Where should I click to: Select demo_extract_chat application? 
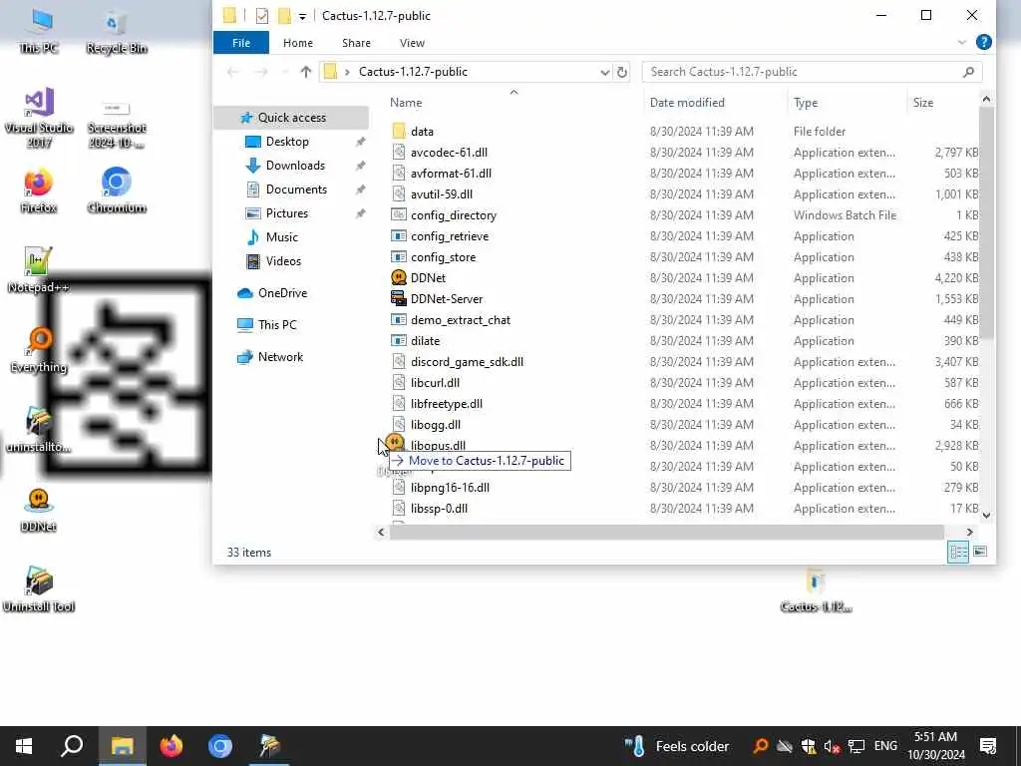coord(461,320)
